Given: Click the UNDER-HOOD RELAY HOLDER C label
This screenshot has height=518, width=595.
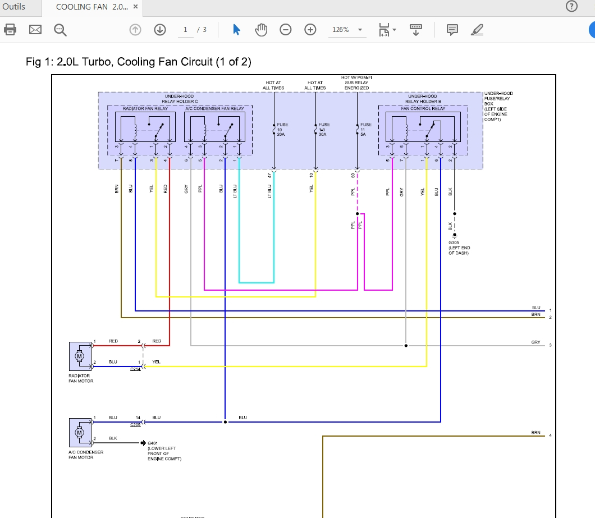Looking at the screenshot, I should 179,99.
